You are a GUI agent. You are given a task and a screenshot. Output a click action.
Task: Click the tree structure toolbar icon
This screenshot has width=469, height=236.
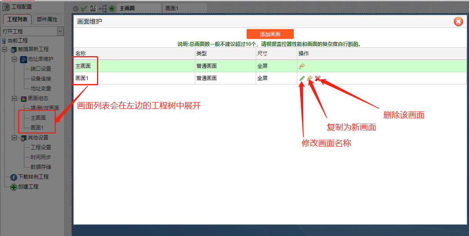(x=103, y=8)
